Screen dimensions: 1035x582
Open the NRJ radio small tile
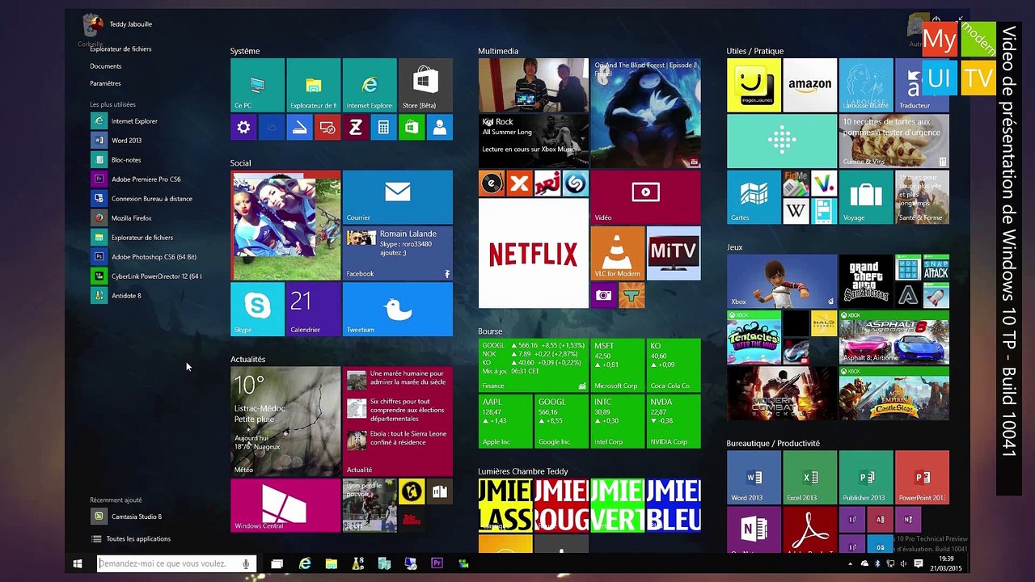point(547,183)
